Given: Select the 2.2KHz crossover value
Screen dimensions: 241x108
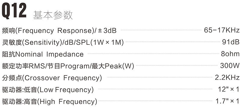Looking at the screenshot, I should click(x=227, y=78).
